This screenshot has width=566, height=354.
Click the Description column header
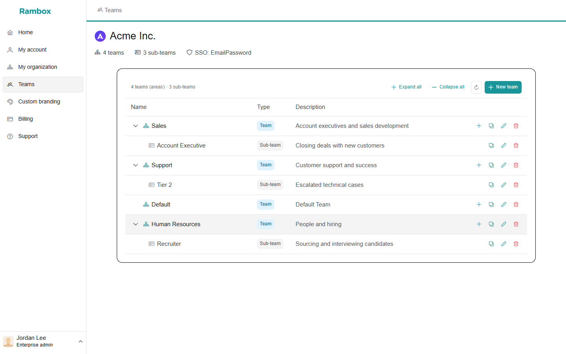coord(310,107)
